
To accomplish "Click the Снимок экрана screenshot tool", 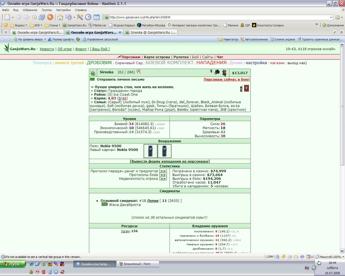I will (x=283, y=39).
